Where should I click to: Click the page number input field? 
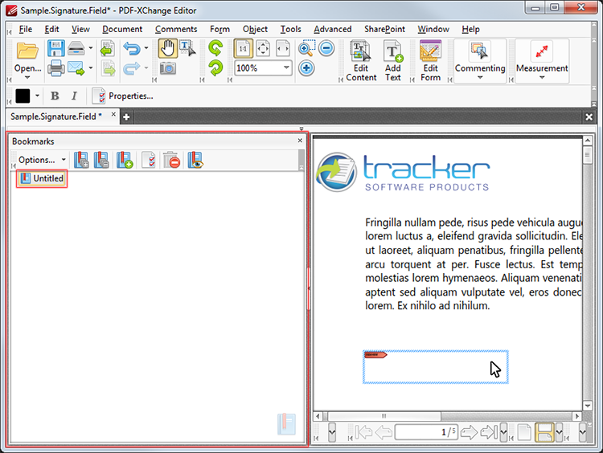426,432
